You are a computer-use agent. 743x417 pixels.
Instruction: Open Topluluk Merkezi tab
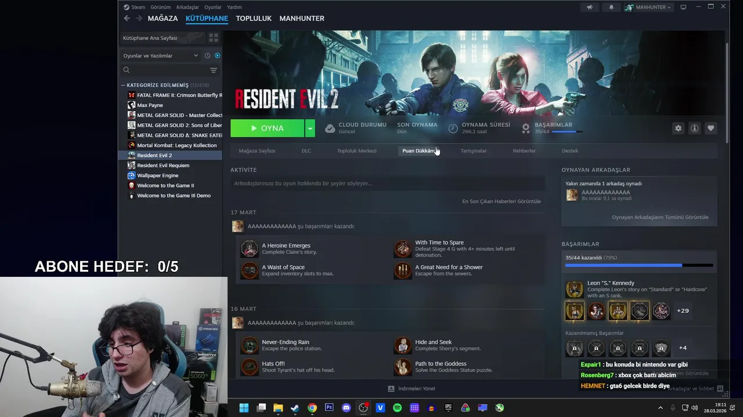pyautogui.click(x=356, y=151)
